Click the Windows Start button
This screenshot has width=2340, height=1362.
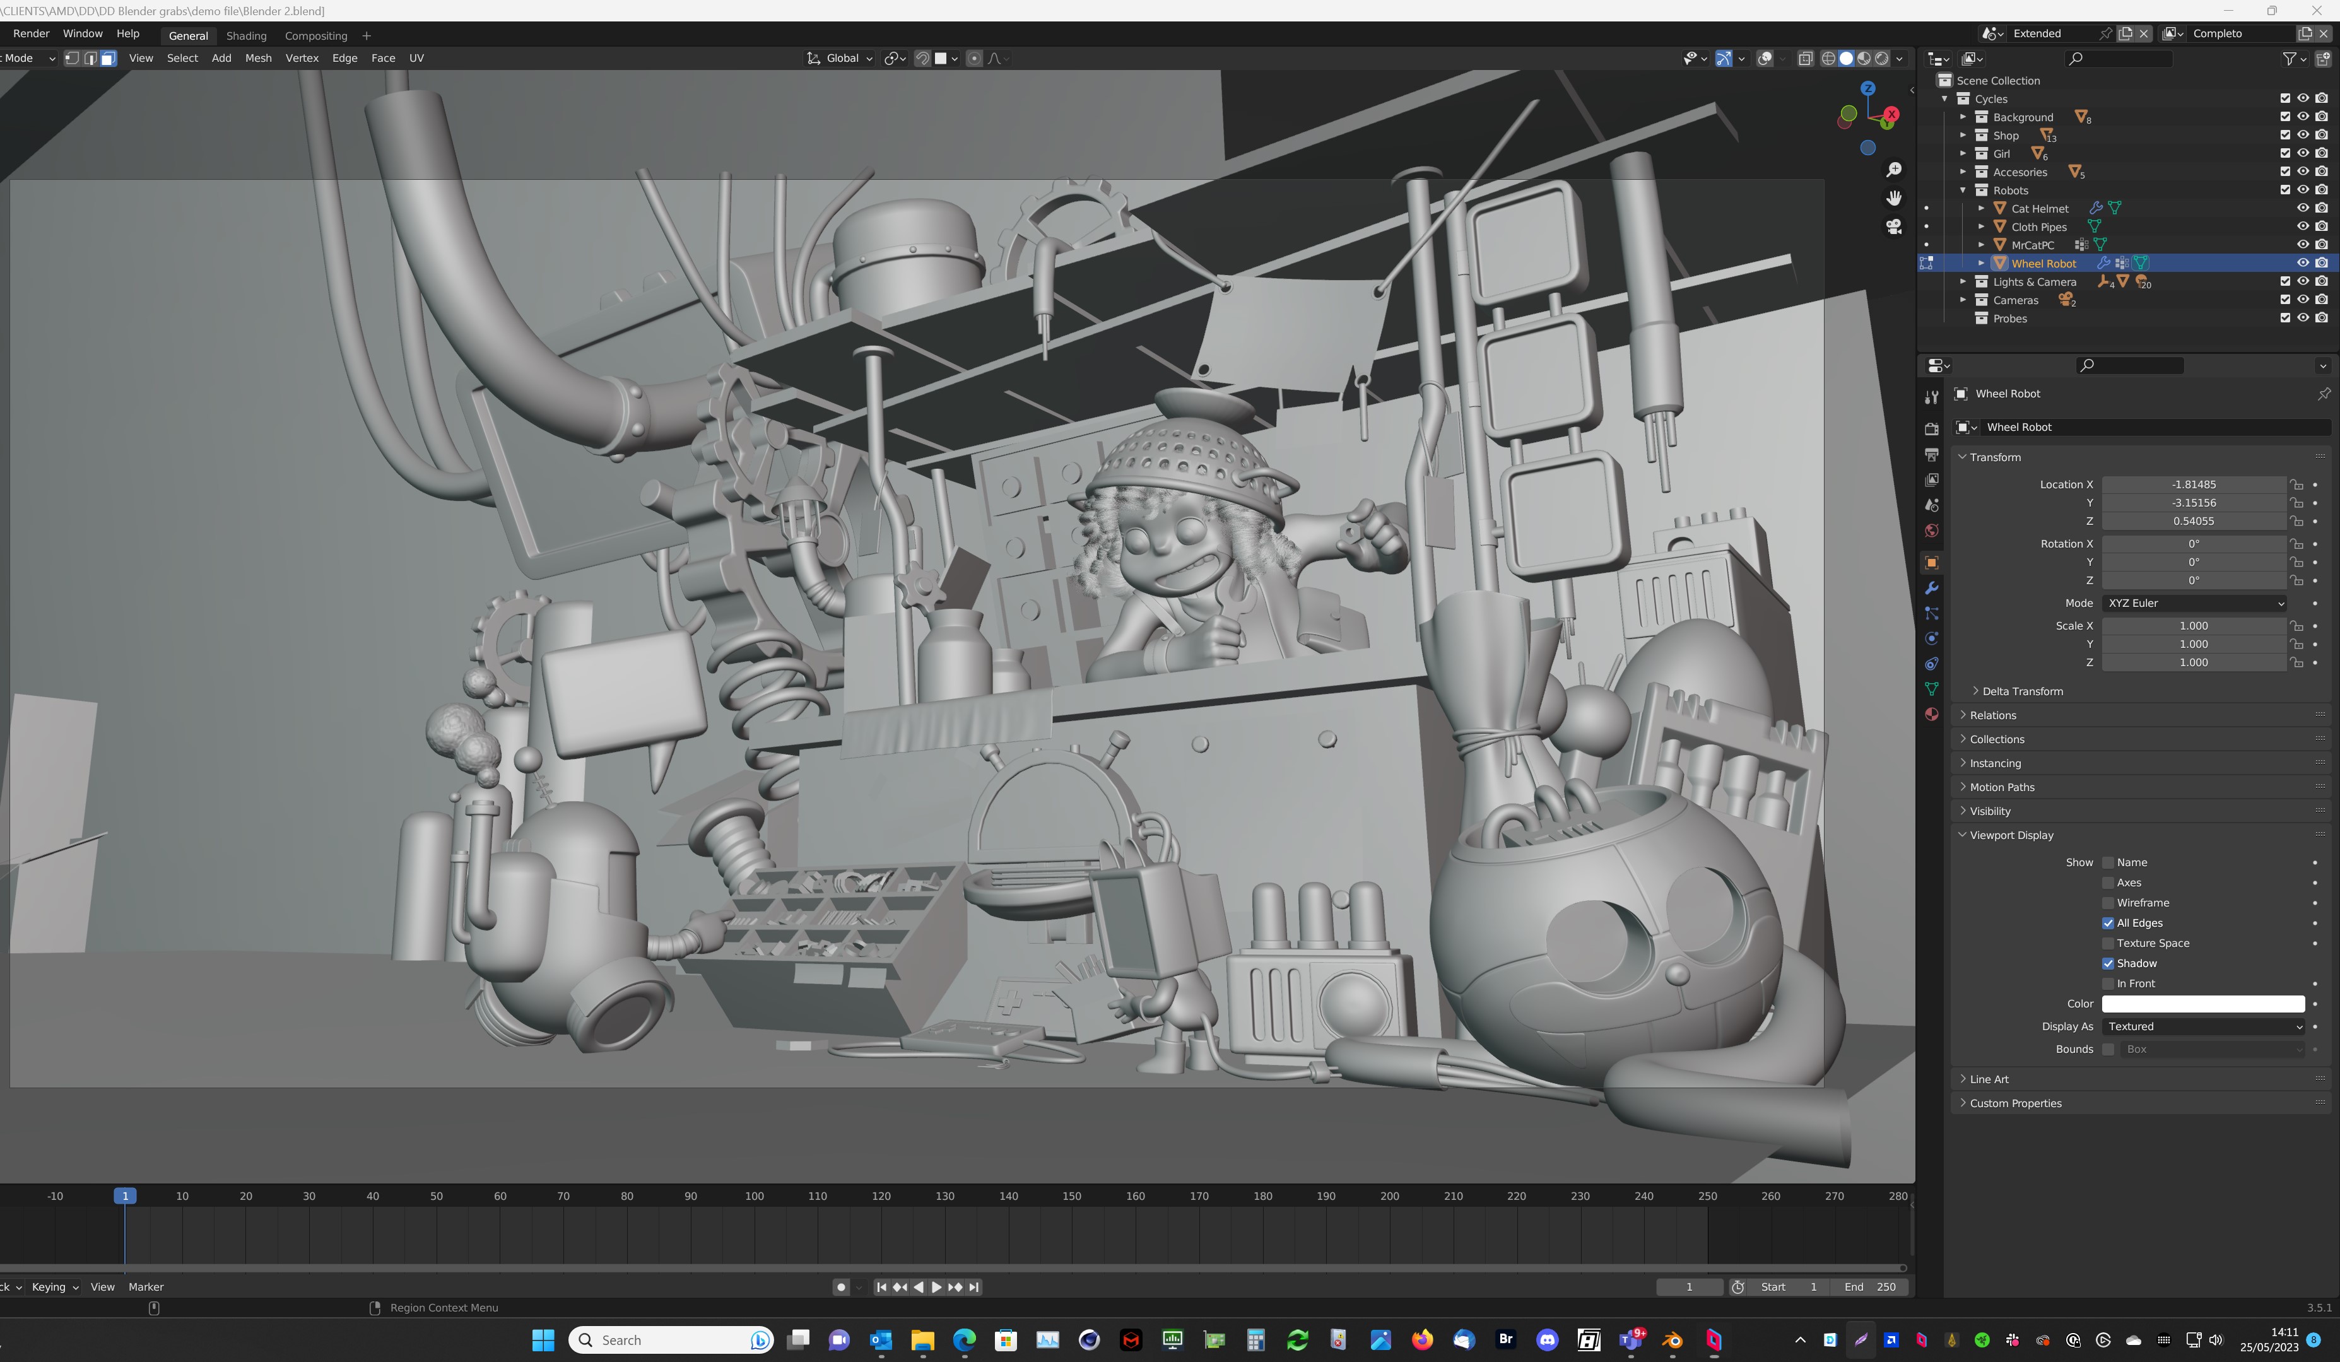(x=543, y=1340)
